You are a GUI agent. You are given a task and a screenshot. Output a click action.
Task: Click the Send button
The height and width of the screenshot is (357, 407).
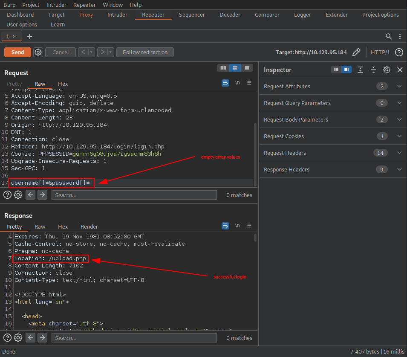click(17, 52)
